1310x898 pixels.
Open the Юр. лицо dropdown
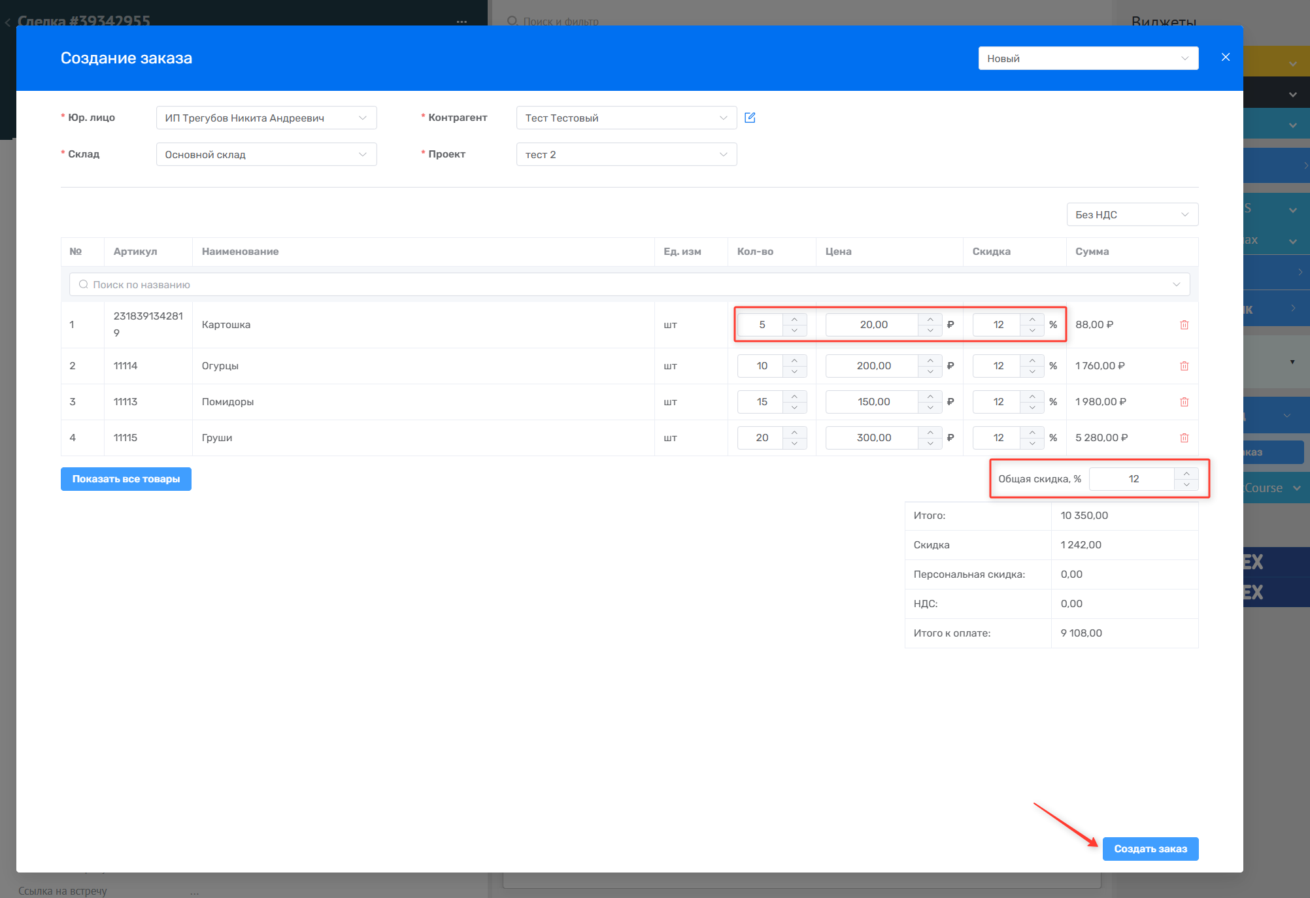tap(266, 118)
